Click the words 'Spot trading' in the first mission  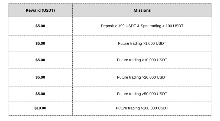151,26
